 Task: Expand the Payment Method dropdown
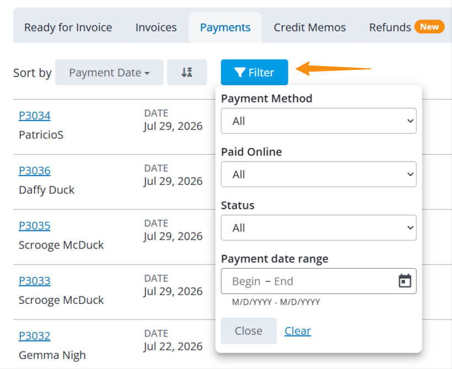click(x=319, y=121)
